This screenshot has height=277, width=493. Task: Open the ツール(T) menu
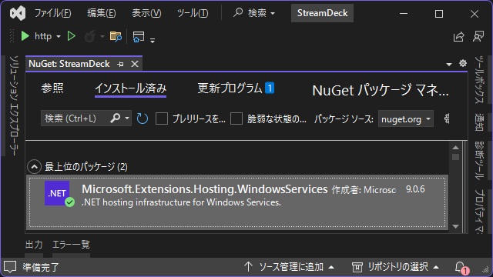(193, 13)
